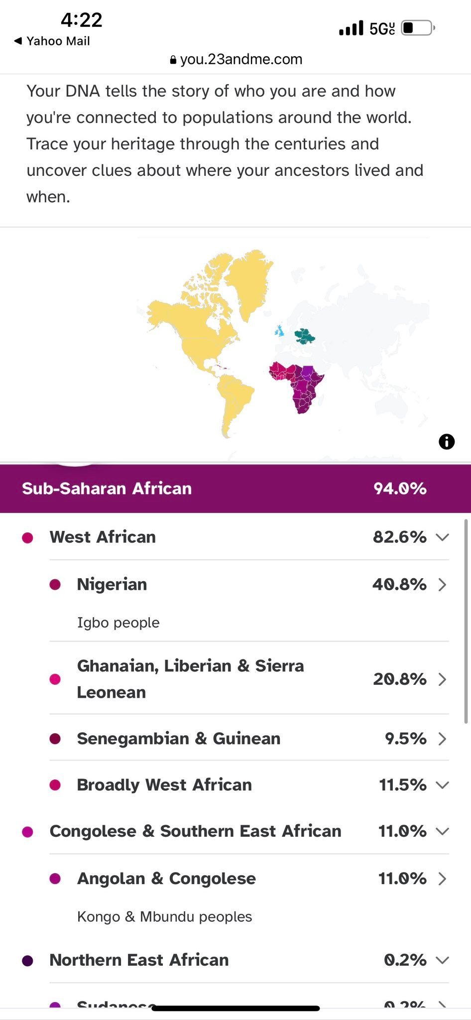Tap the cellular signal bars icon
Viewport: 471px width, 1020px height.
351,28
